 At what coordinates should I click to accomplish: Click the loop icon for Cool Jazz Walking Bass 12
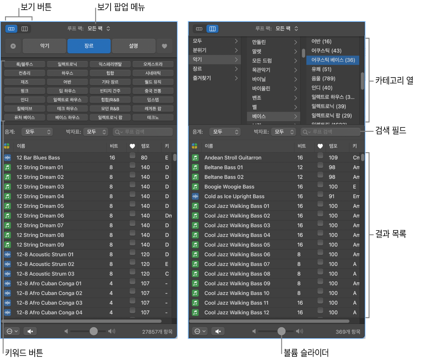[195, 312]
